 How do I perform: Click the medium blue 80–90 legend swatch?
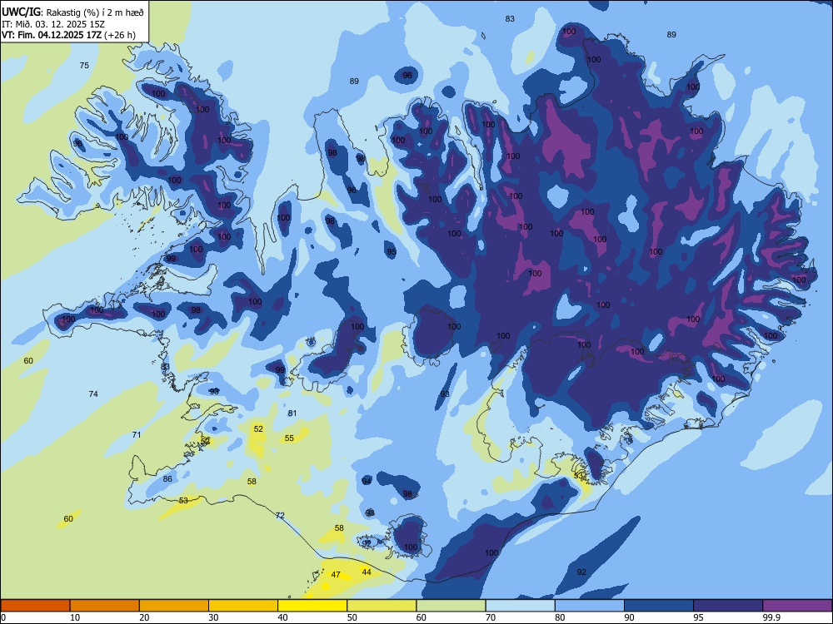[x=589, y=606]
